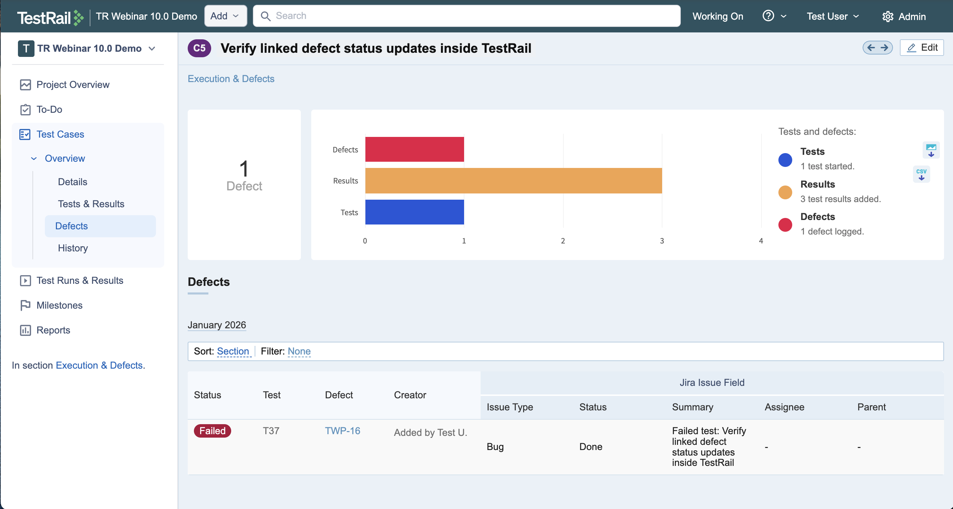Open the History subsection
Image resolution: width=953 pixels, height=509 pixels.
(73, 248)
